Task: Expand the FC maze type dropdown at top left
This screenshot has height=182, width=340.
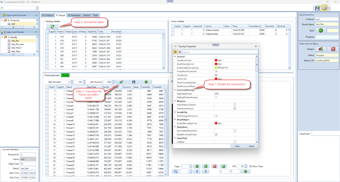Action: pyautogui.click(x=37, y=8)
